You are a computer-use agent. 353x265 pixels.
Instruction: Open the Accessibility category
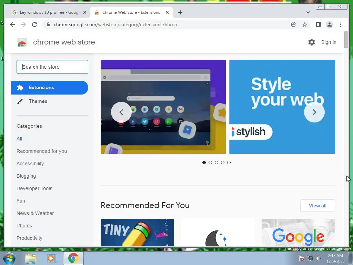[30, 164]
